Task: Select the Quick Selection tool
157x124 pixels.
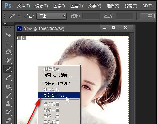Action: coord(9,60)
